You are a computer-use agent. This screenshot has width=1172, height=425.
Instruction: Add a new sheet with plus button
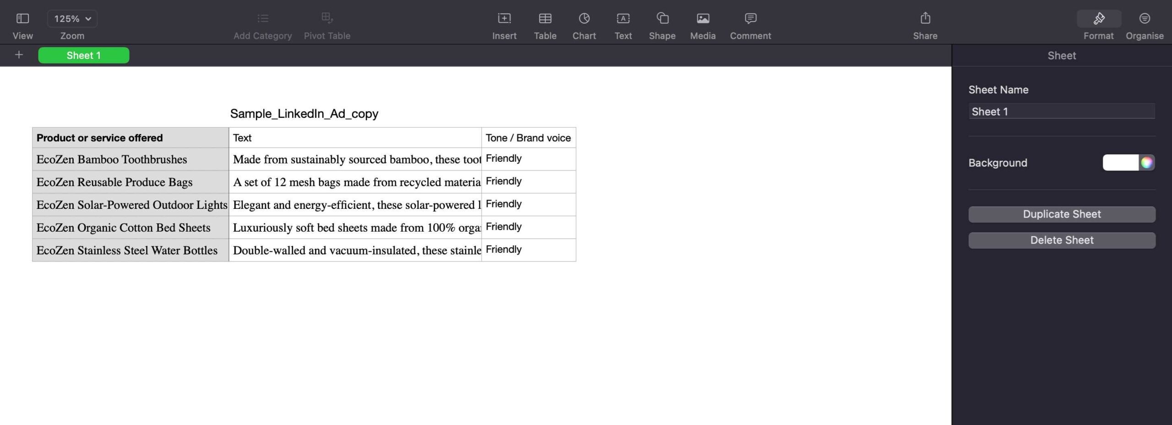(x=19, y=55)
